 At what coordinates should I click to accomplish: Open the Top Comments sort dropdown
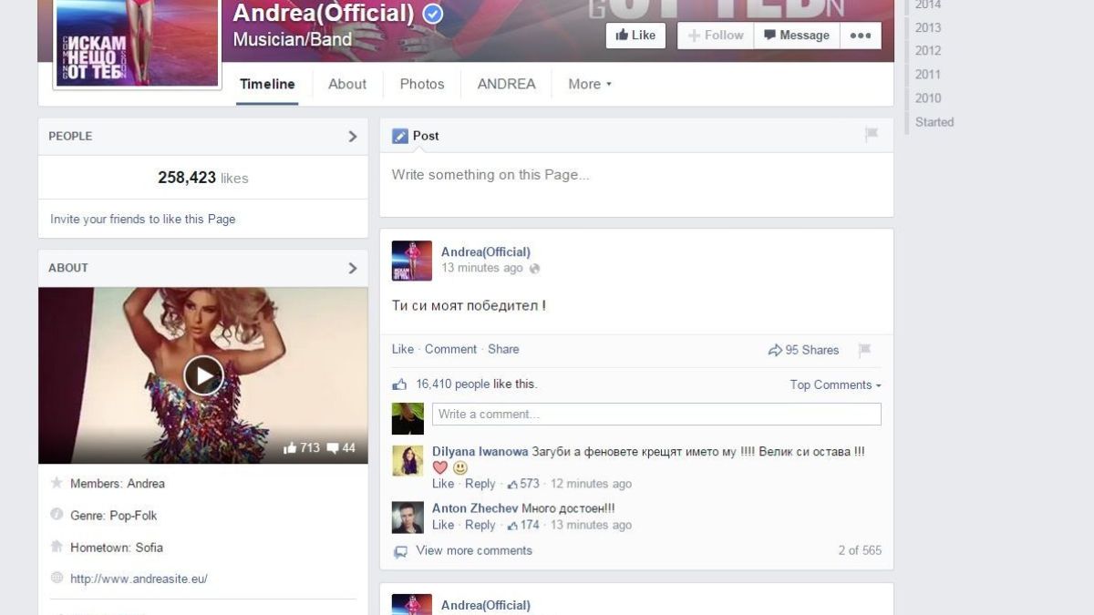pyautogui.click(x=835, y=384)
